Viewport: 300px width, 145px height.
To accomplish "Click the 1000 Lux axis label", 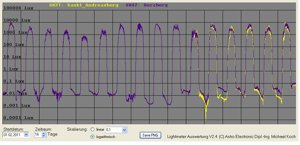I will [15, 33].
